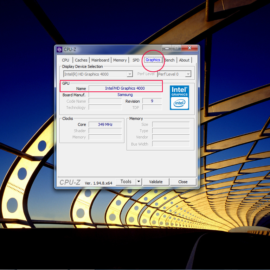Click the Intel Graphics logo
The image size is (270, 270).
click(x=179, y=98)
